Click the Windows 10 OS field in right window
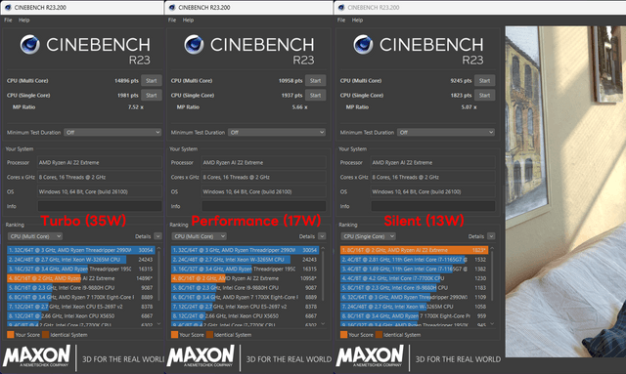The height and width of the screenshot is (374, 626). (x=433, y=191)
